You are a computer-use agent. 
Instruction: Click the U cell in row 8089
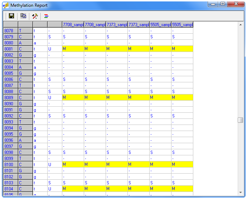55,97
